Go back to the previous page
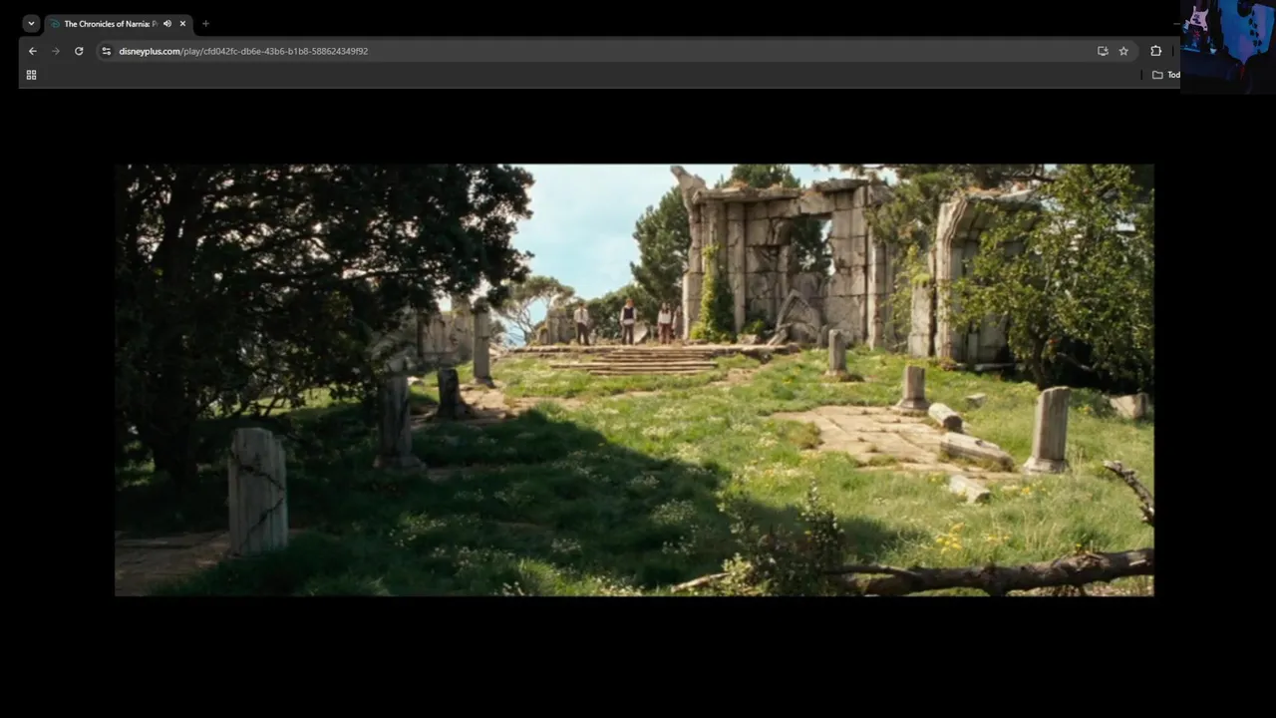Screen dimensions: 1276x718 tap(33, 51)
